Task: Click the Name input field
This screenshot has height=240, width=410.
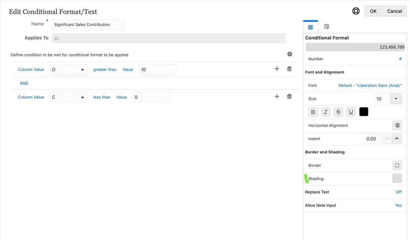Action: 88,24
